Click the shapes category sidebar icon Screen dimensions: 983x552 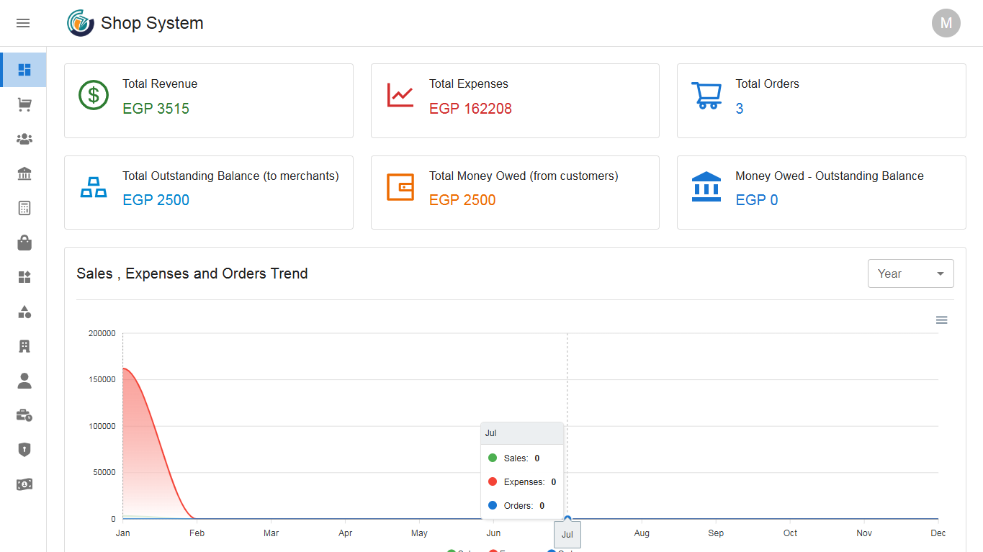24,312
